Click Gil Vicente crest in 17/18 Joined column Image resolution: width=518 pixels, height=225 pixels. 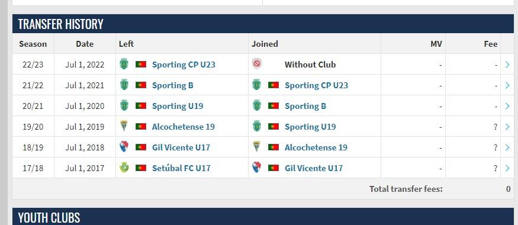pos(257,168)
